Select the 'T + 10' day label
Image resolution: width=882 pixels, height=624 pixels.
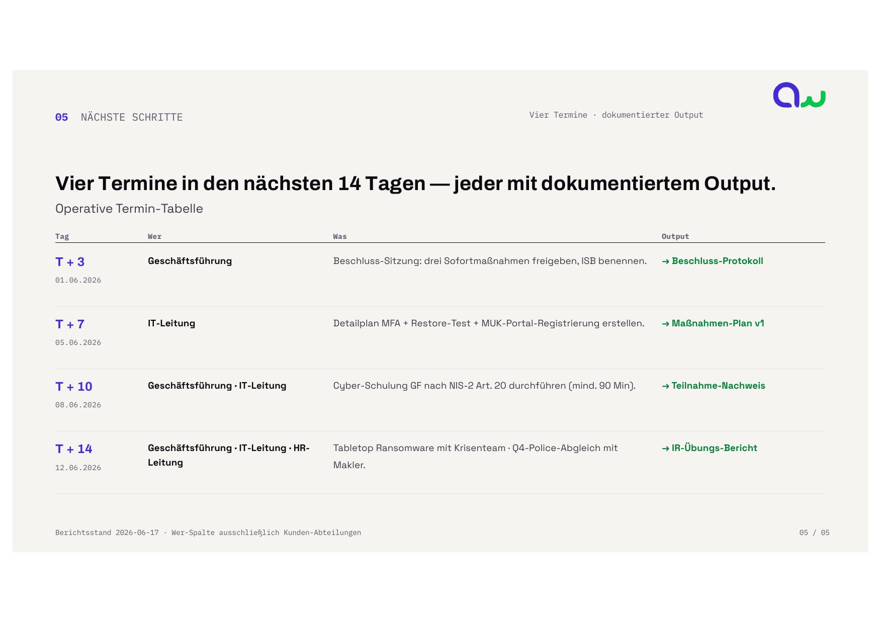[x=74, y=387]
